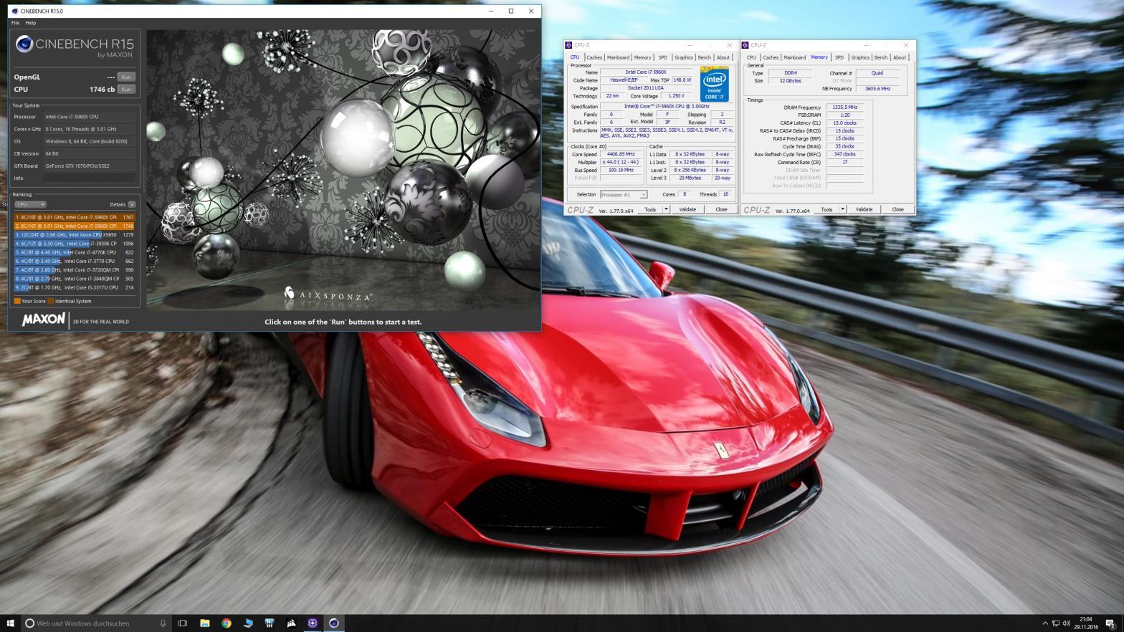Open Mainboard tab in CPU-Z processor window
Image resolution: width=1124 pixels, height=632 pixels.
[x=618, y=57]
